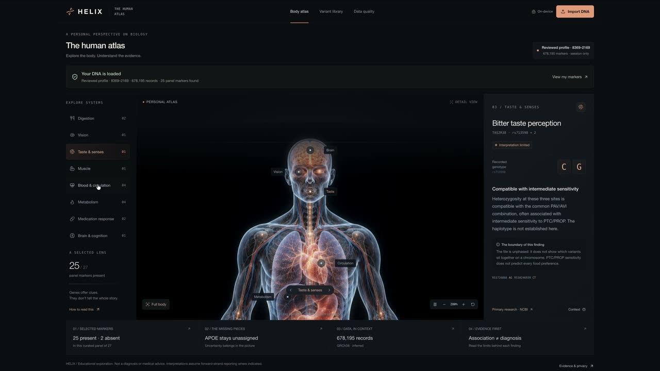Click the Metabolism hotspot dot on the abdomen
The width and height of the screenshot is (660, 371).
(x=288, y=297)
